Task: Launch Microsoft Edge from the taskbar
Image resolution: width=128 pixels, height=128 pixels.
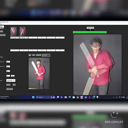Action: click(x=70, y=97)
